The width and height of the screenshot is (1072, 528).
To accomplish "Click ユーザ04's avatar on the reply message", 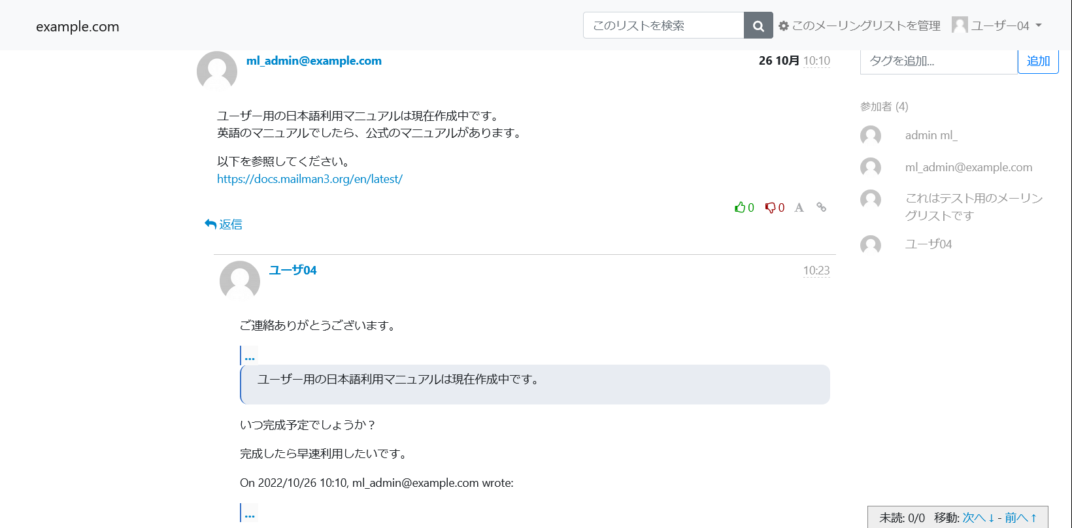I will (240, 280).
